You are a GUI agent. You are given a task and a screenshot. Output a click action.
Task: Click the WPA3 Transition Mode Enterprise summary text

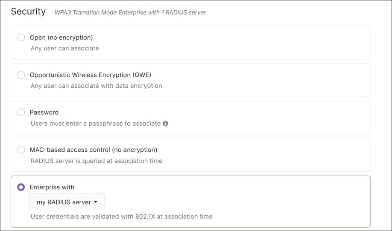tap(130, 13)
